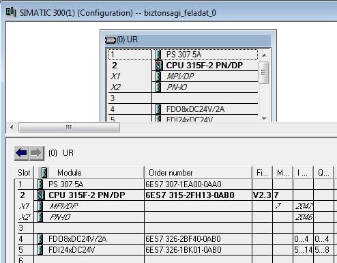Click the rack scroll down arrow

(264, 118)
